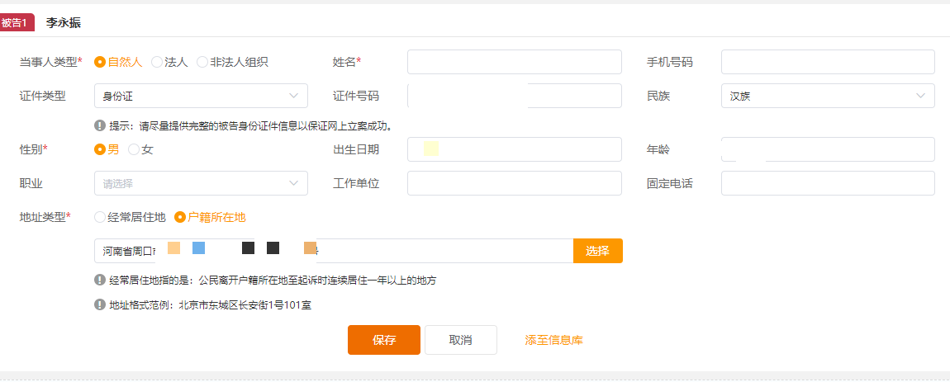The height and width of the screenshot is (382, 950).
Task: Click the habitual residence definition info icon
Action: click(100, 280)
